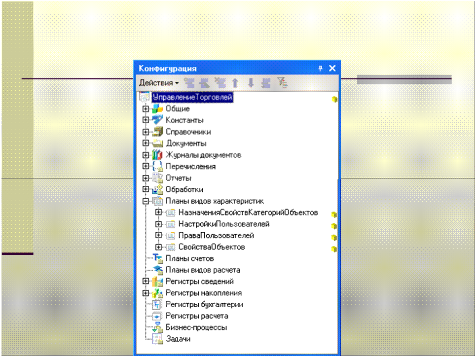Select the Константы tree label
476x357 pixels.
(x=184, y=120)
